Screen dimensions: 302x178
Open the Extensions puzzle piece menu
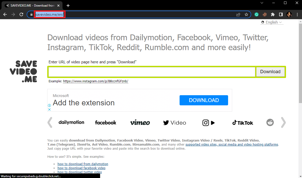[273, 14]
